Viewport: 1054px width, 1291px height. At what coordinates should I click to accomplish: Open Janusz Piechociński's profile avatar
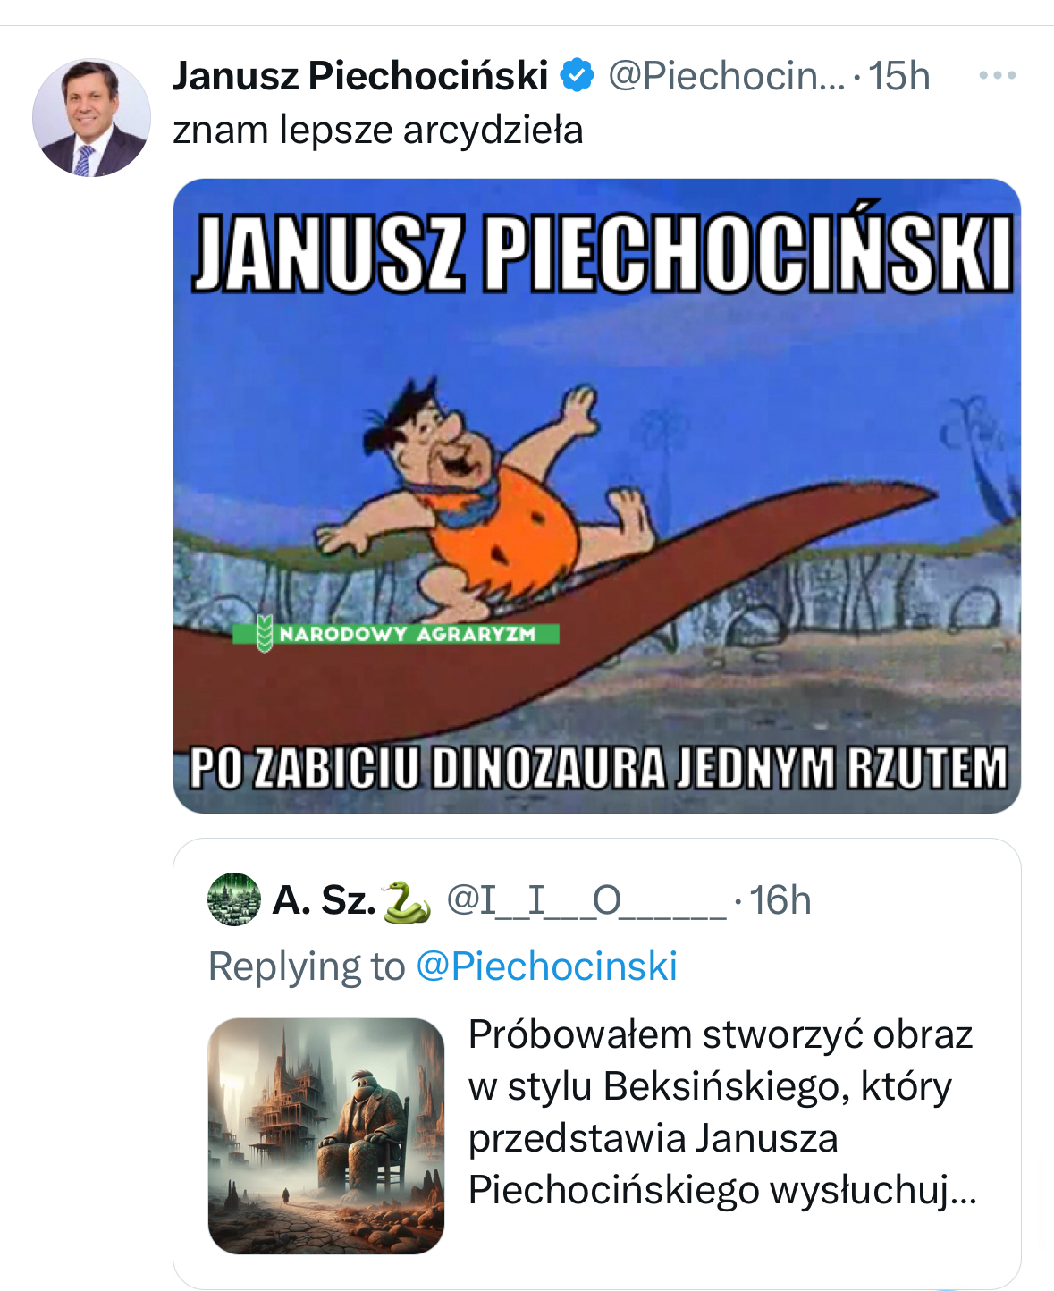click(91, 118)
